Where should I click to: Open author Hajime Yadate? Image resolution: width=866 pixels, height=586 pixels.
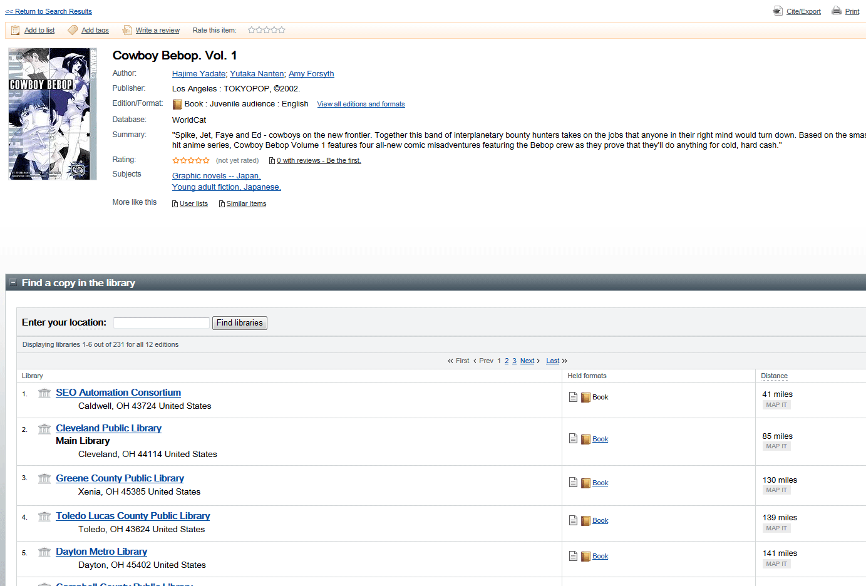[x=198, y=74]
